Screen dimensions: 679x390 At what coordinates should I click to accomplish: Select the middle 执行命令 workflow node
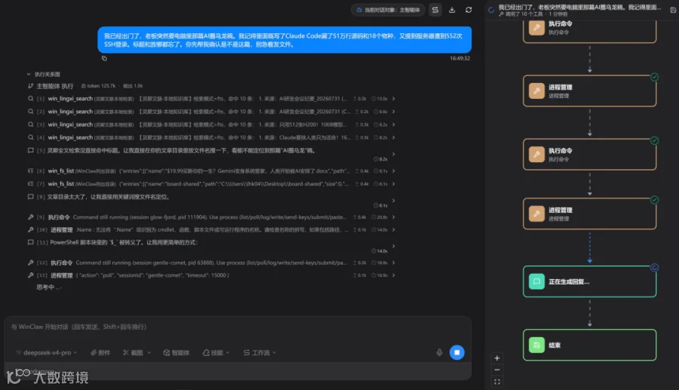coord(589,155)
